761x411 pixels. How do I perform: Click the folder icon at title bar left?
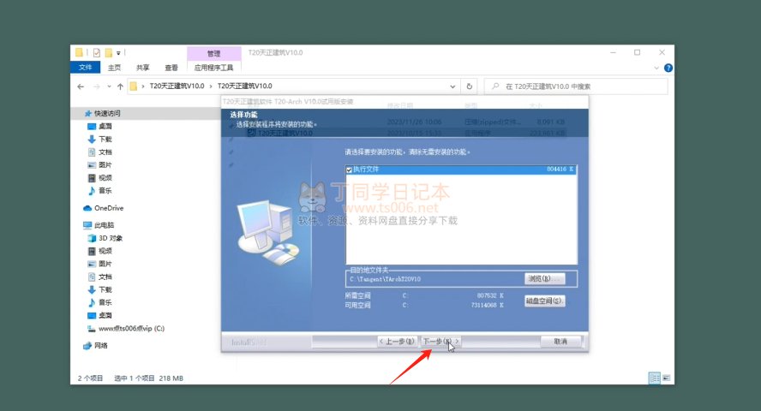(x=79, y=52)
